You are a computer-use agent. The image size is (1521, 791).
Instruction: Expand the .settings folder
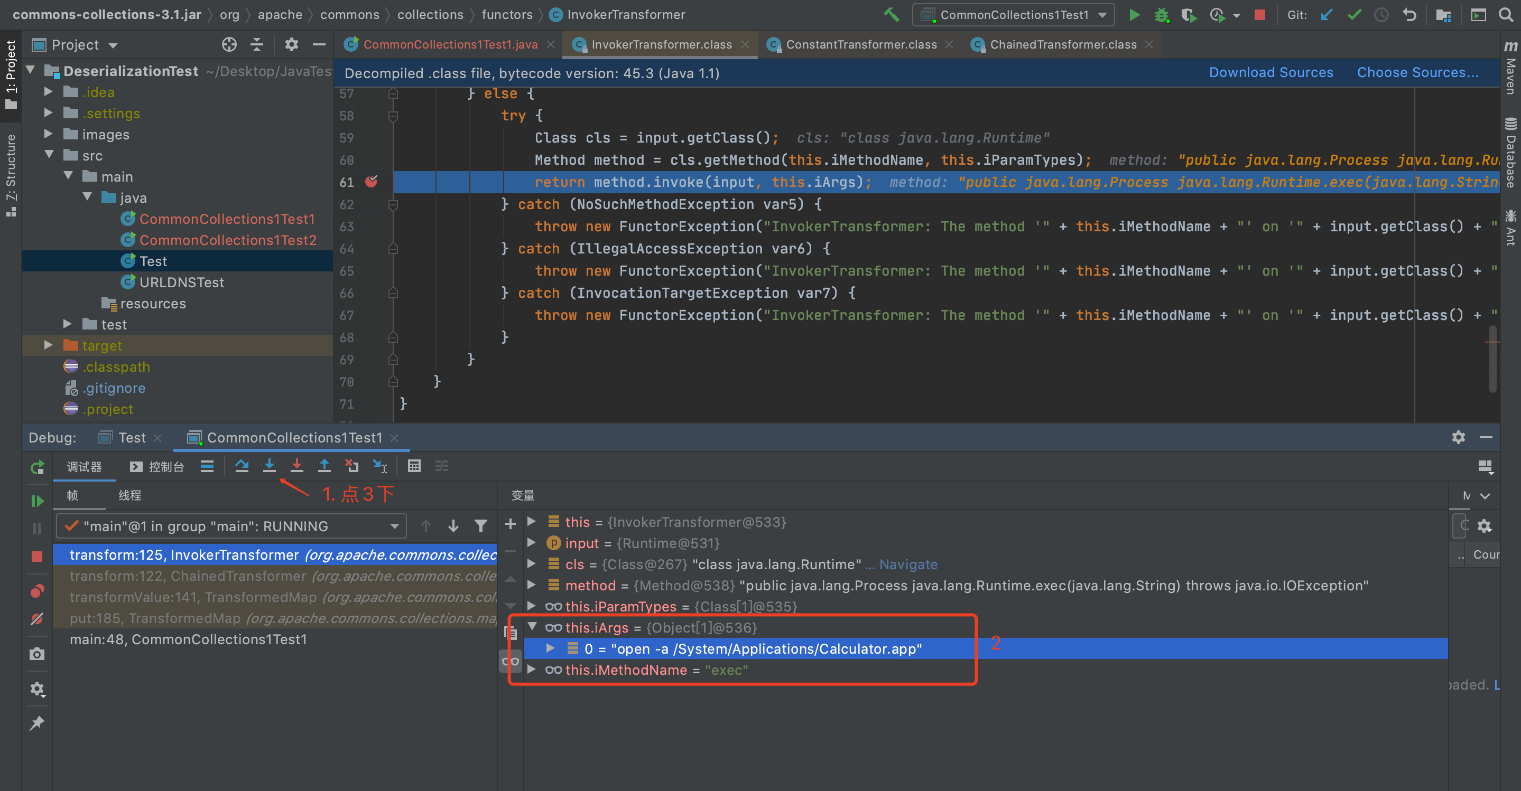click(x=49, y=112)
